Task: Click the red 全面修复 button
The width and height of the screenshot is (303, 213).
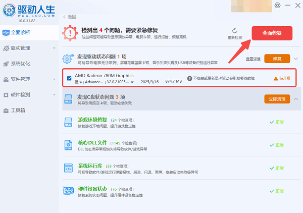Action: (272, 34)
